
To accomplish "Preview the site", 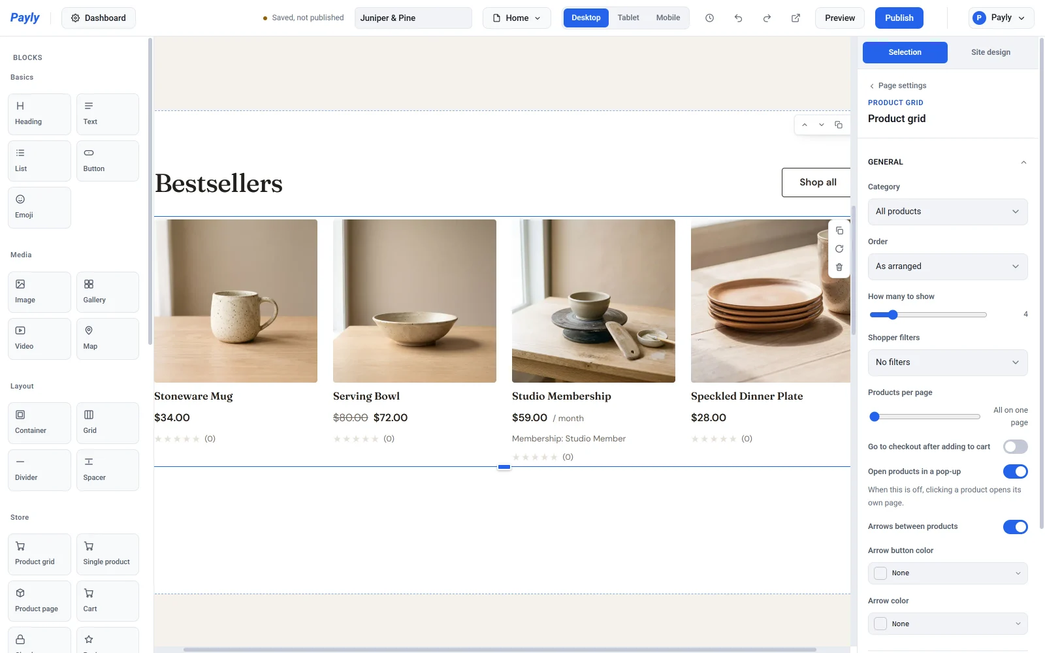I will (x=840, y=18).
